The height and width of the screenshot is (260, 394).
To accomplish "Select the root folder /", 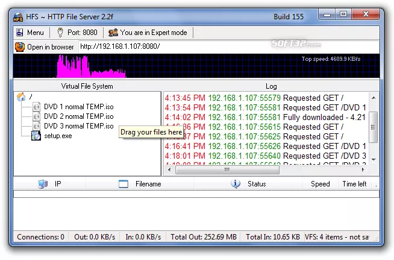I will click(x=31, y=97).
